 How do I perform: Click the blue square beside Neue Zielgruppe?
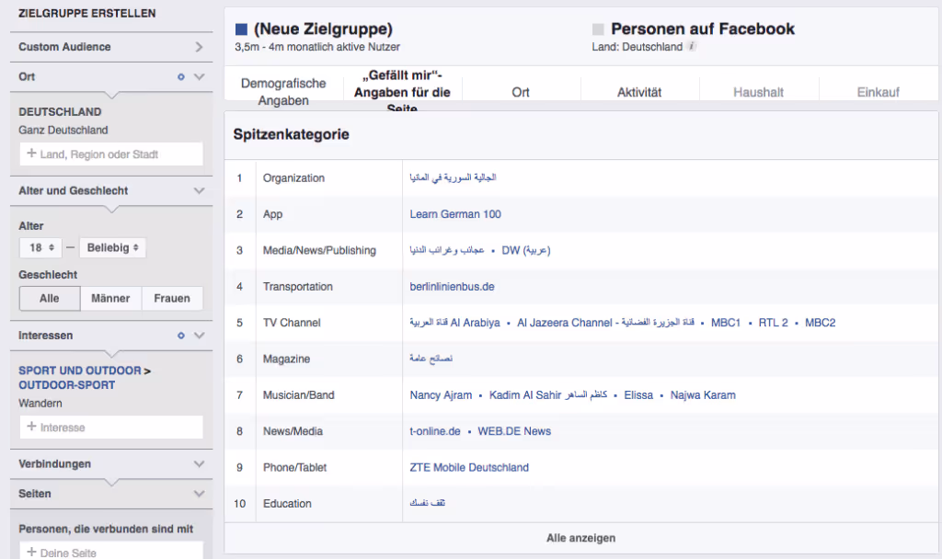pos(242,29)
